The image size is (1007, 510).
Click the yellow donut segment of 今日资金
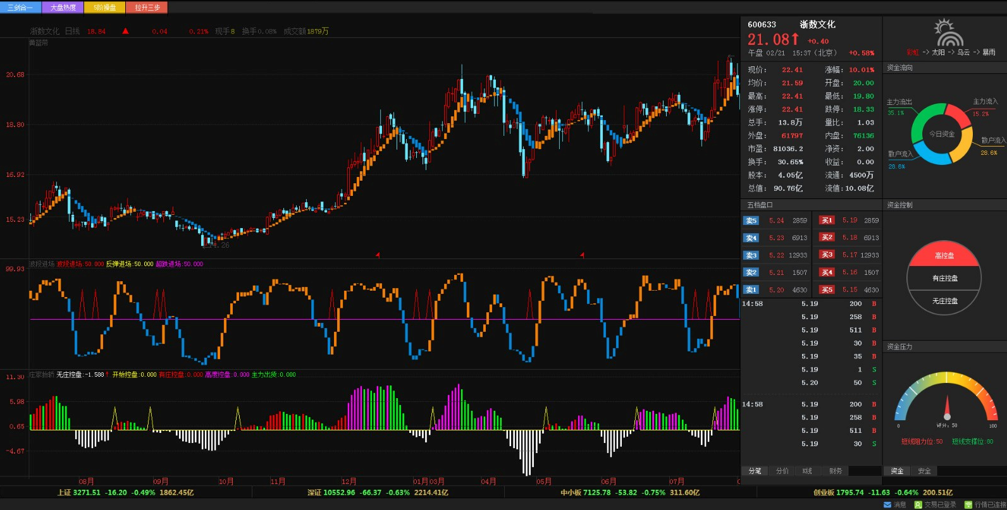963,145
